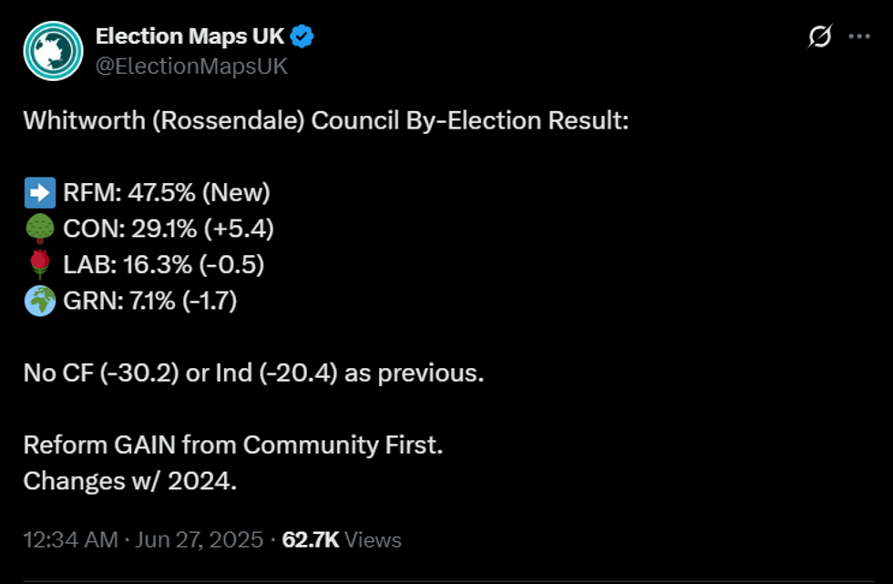Click the Election Maps UK profile avatar
This screenshot has height=584, width=893.
(x=53, y=51)
